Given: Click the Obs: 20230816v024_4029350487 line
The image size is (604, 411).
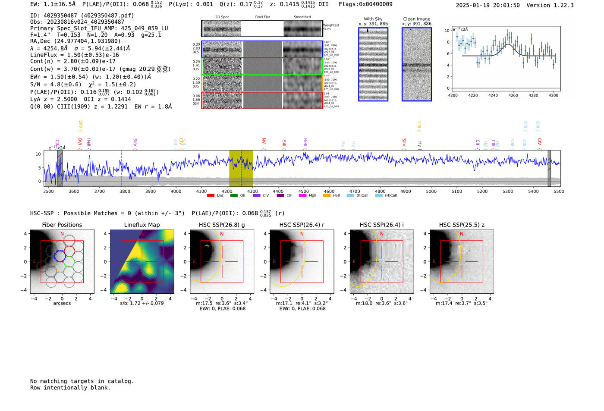Looking at the screenshot, I should click(77, 22).
